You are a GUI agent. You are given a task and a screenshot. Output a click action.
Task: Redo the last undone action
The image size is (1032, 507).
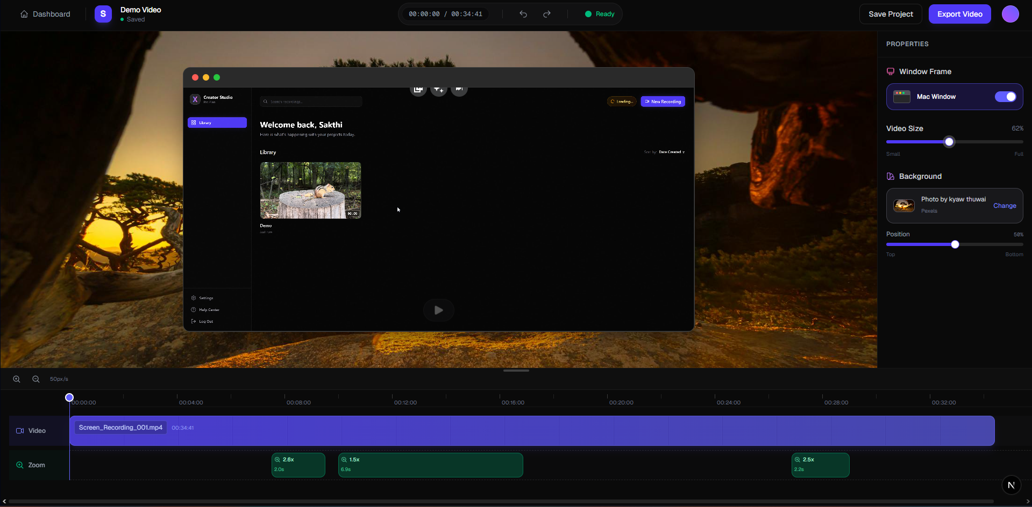546,13
